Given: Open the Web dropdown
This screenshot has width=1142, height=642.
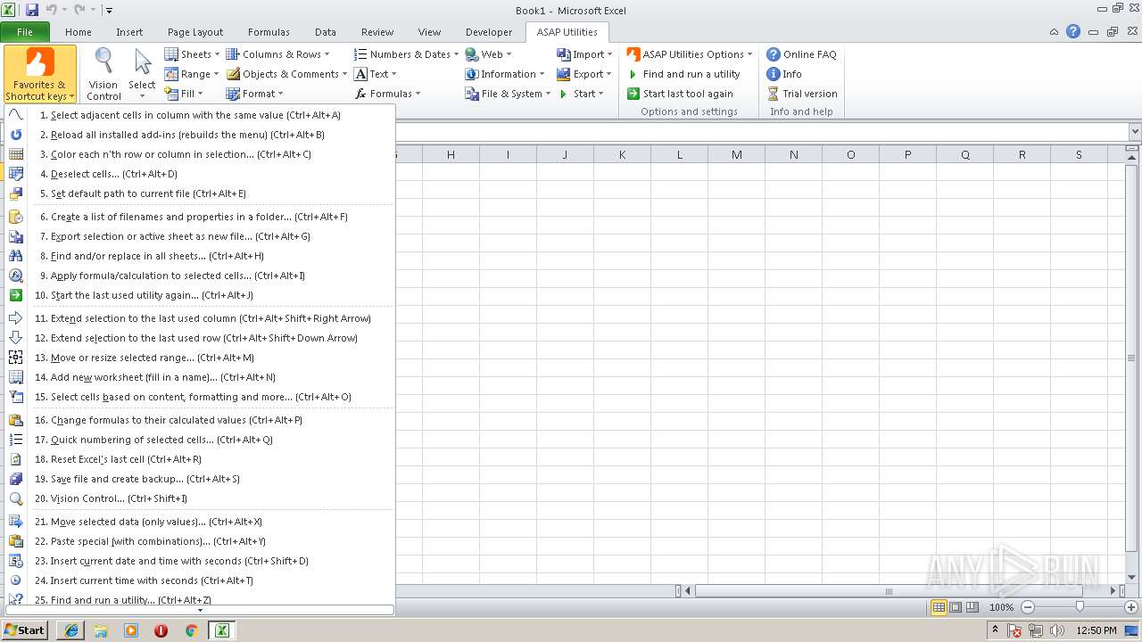Looking at the screenshot, I should pos(488,54).
